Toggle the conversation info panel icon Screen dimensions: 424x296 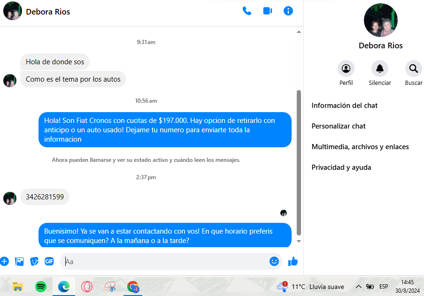click(288, 11)
